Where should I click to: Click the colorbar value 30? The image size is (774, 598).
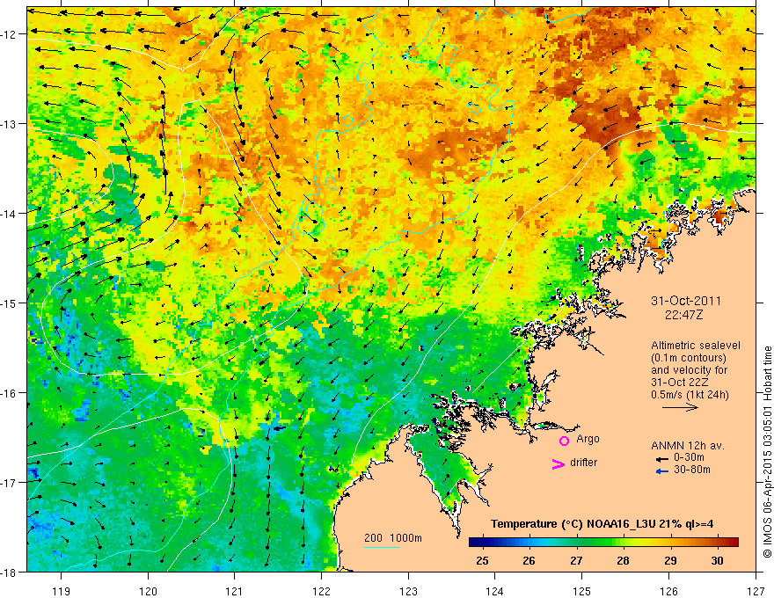click(x=717, y=560)
